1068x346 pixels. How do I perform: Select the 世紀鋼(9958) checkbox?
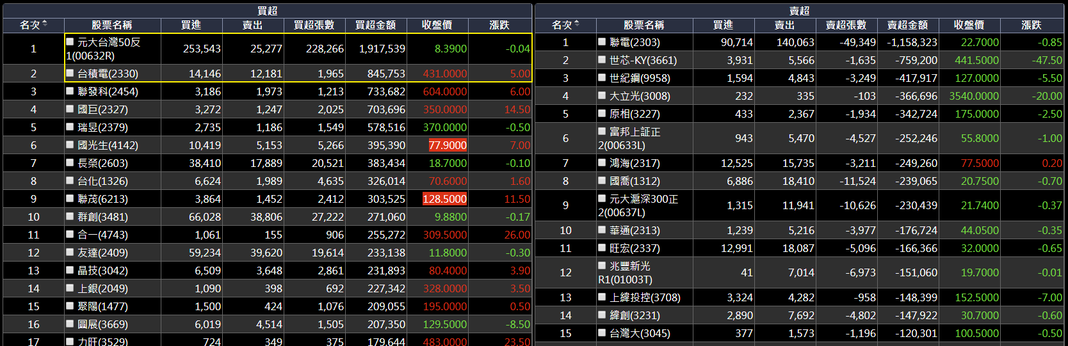pos(602,78)
